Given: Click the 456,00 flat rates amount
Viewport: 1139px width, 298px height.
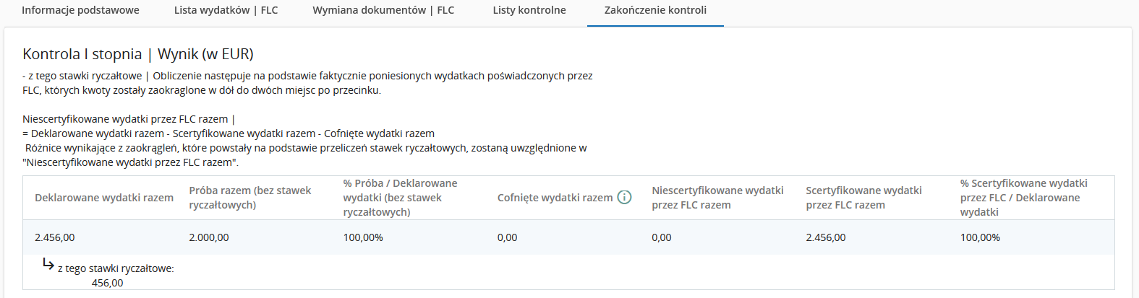Looking at the screenshot, I should click(x=107, y=283).
